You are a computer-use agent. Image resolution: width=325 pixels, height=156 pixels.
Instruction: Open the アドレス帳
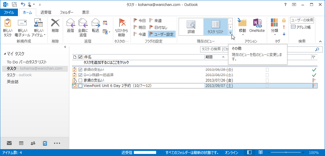coord(301,27)
